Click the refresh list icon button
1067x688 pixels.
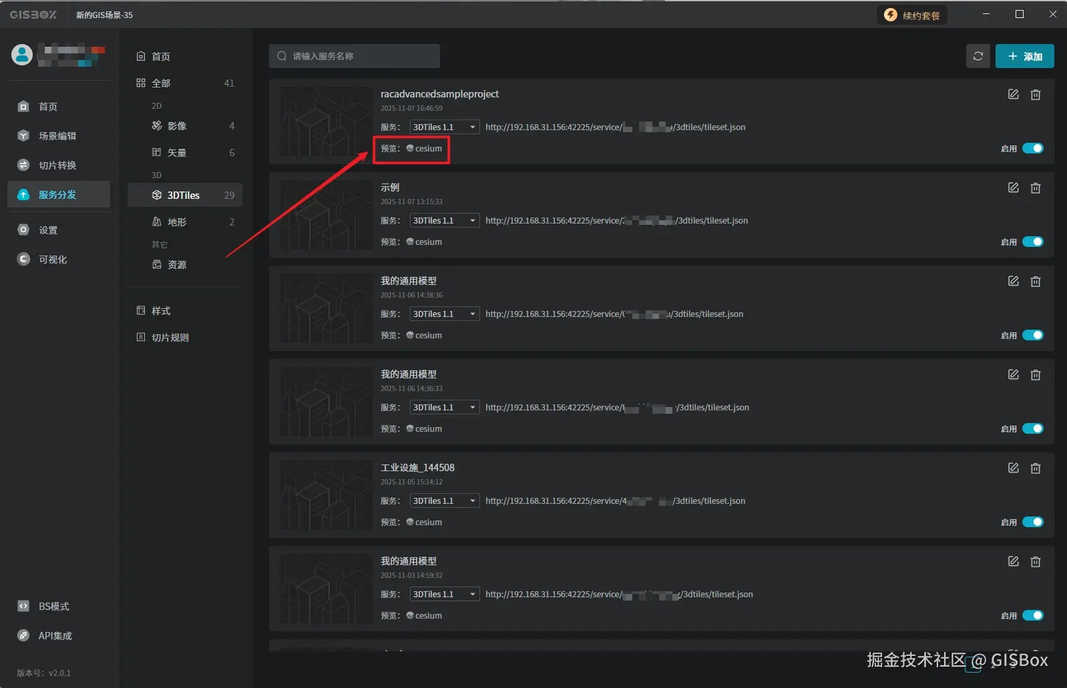[x=978, y=56]
